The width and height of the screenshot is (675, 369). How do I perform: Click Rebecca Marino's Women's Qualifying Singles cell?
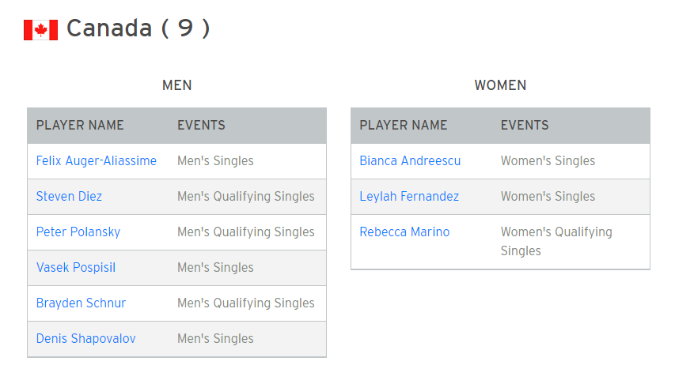(x=556, y=242)
